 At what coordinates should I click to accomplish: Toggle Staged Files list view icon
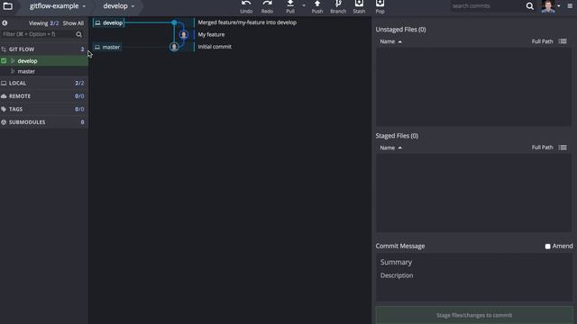563,148
